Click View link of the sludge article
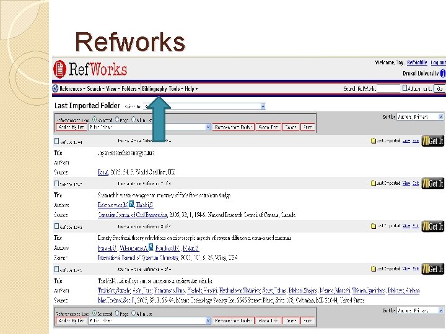Viewport: 446px width, 334px height. coord(406,183)
